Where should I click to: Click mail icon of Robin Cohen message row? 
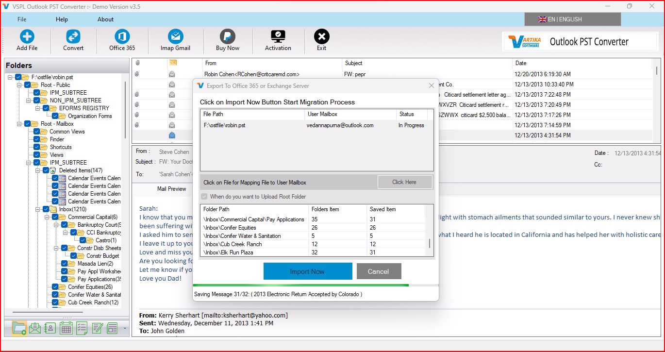[x=172, y=74]
